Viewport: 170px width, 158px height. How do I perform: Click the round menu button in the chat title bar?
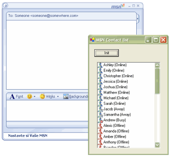6,6
